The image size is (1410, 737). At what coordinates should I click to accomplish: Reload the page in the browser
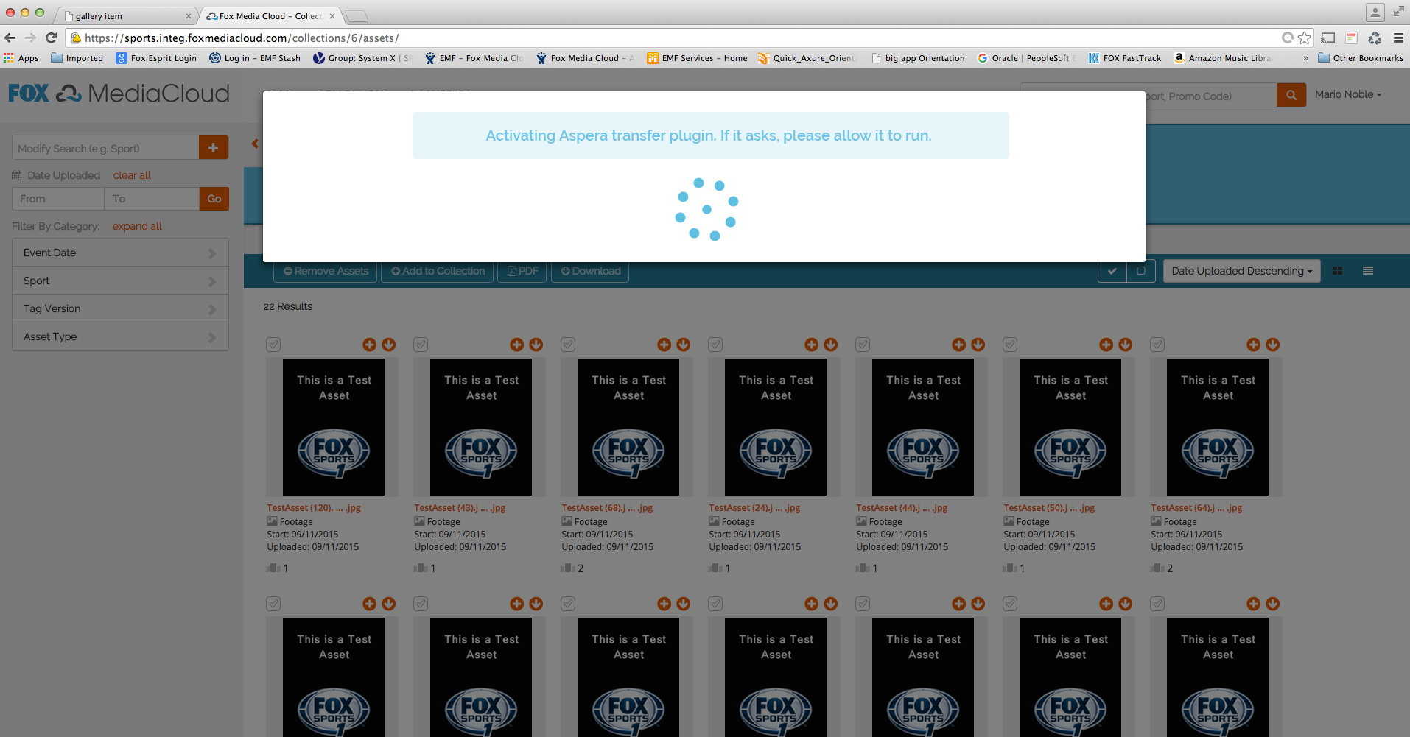51,38
